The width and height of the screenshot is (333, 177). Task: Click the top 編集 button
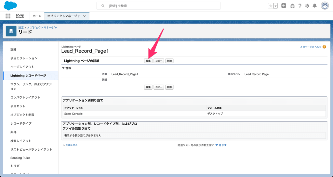click(x=148, y=61)
